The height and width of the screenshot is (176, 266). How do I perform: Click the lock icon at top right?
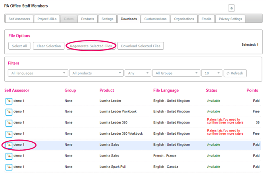[231, 8]
